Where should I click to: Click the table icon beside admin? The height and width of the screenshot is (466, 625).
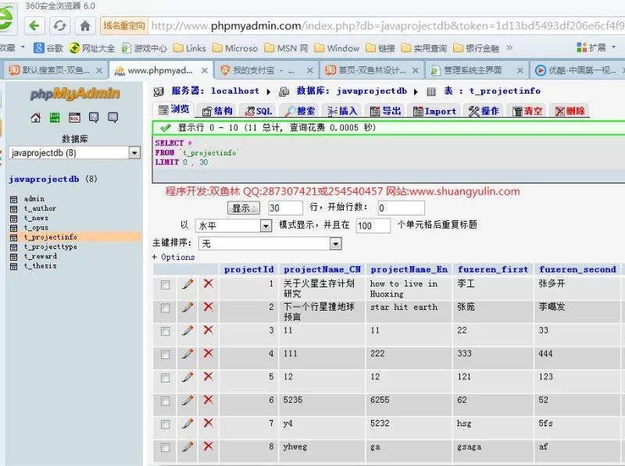click(x=13, y=199)
